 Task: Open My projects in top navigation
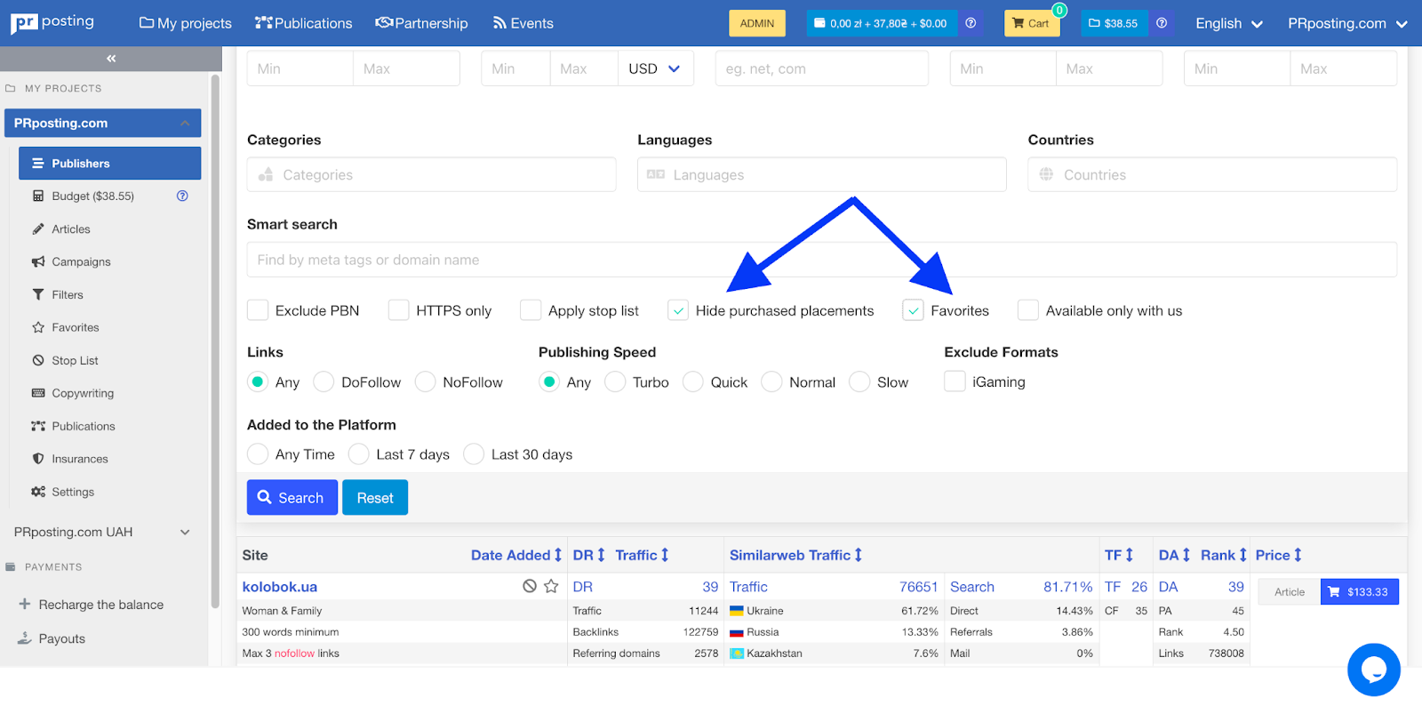[x=186, y=23]
